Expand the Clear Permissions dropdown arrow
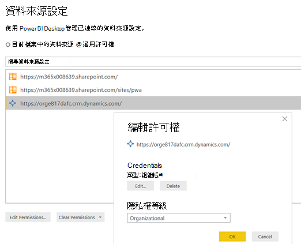301x244 pixels. tap(100, 217)
